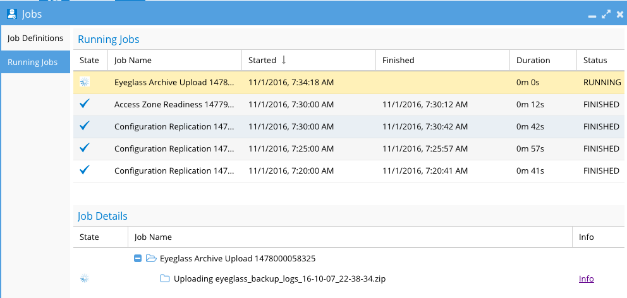
Task: Click checkmark of Configuration Replication started 7:30:00
Action: point(84,126)
